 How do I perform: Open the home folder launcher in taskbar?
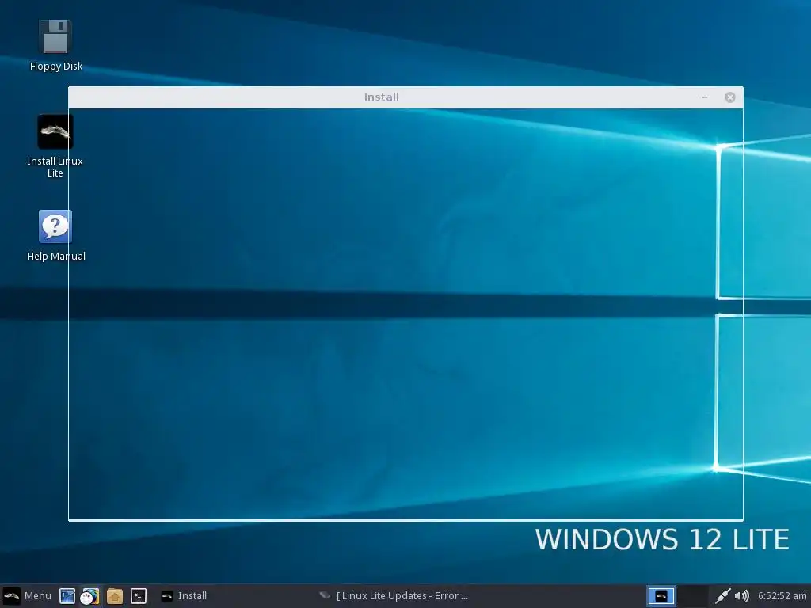114,596
